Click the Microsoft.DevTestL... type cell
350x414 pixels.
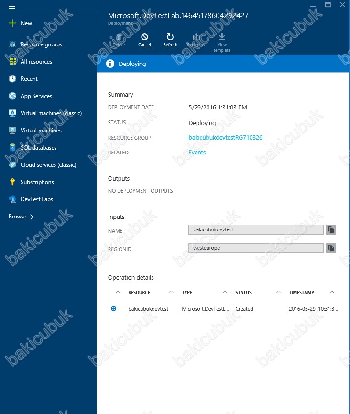click(x=206, y=309)
